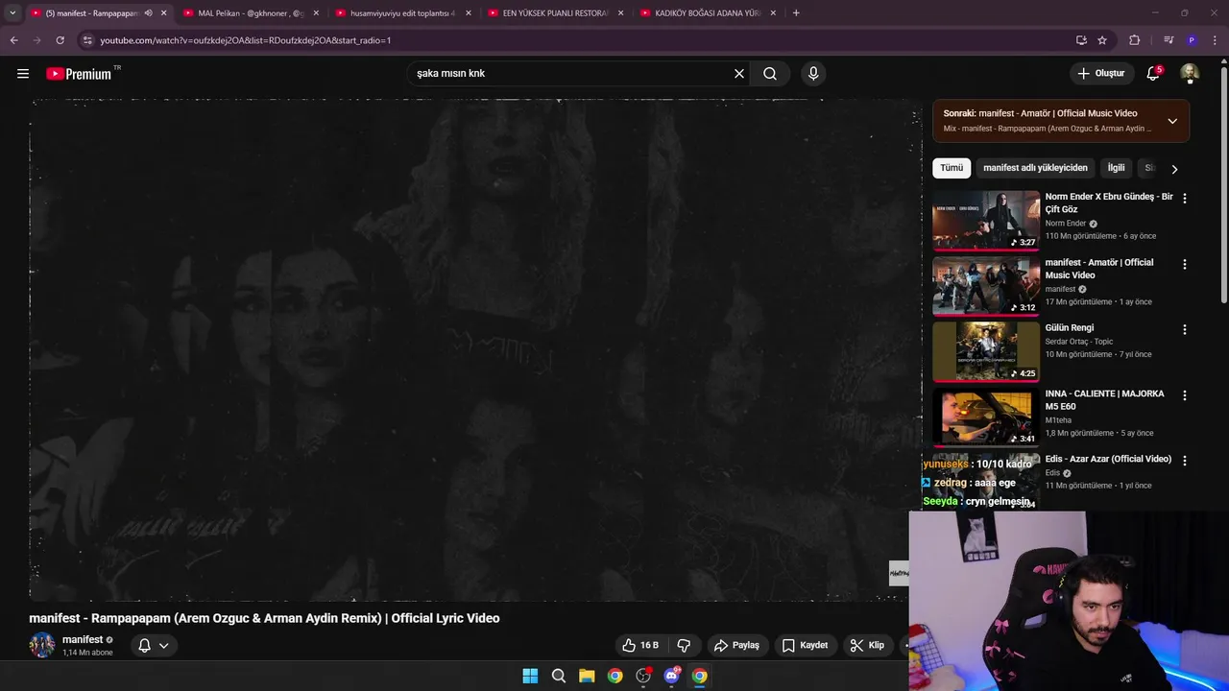Open the browser extensions puzzle icon

pos(1134,40)
